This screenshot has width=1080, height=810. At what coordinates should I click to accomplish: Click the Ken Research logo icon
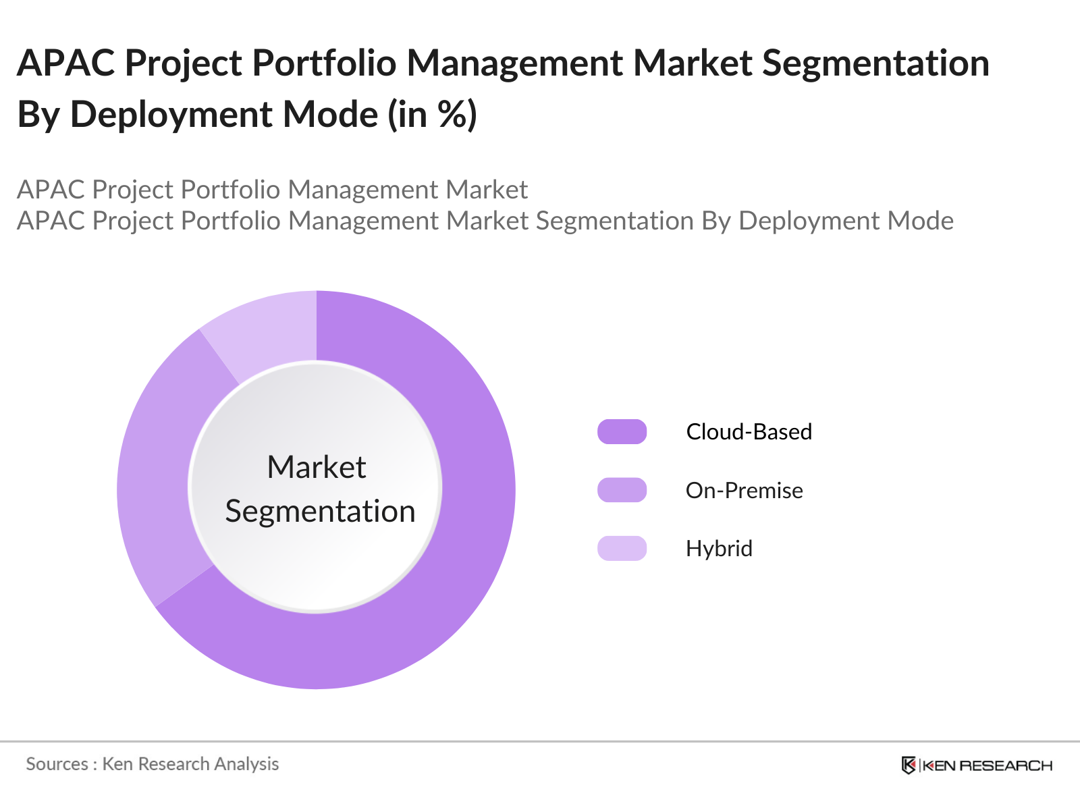909,765
